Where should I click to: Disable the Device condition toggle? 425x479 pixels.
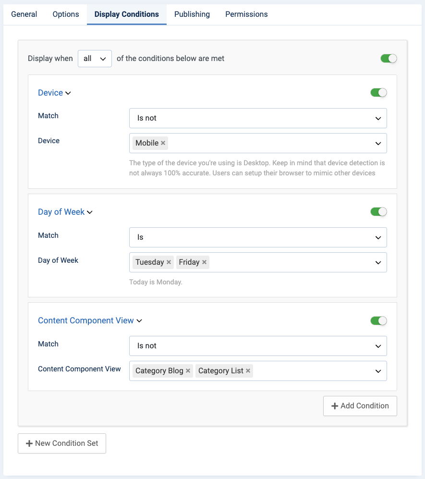point(378,93)
